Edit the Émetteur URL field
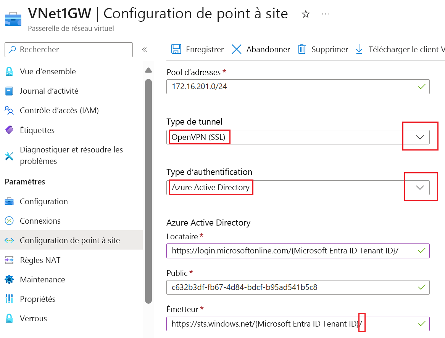 298,324
